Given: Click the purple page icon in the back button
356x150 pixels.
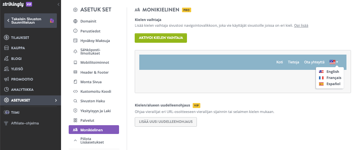Looking at the screenshot, I should [x=52, y=21].
